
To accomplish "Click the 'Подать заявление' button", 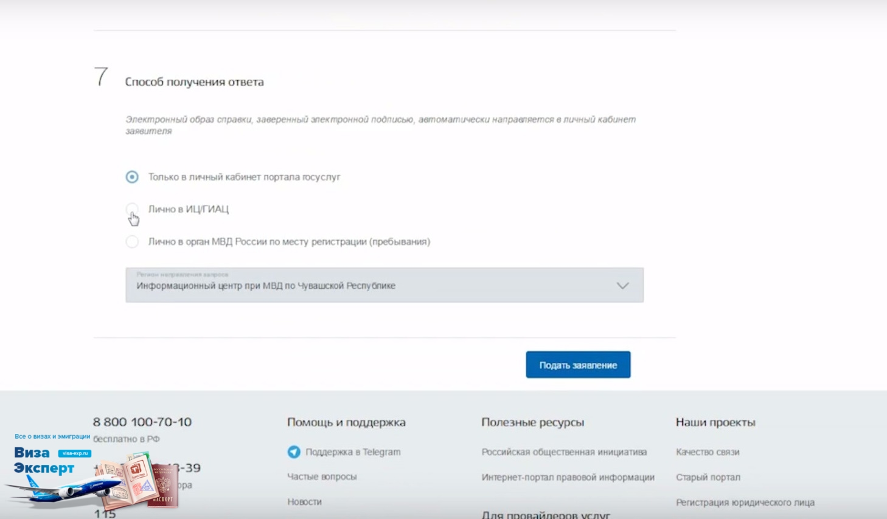I will tap(578, 365).
